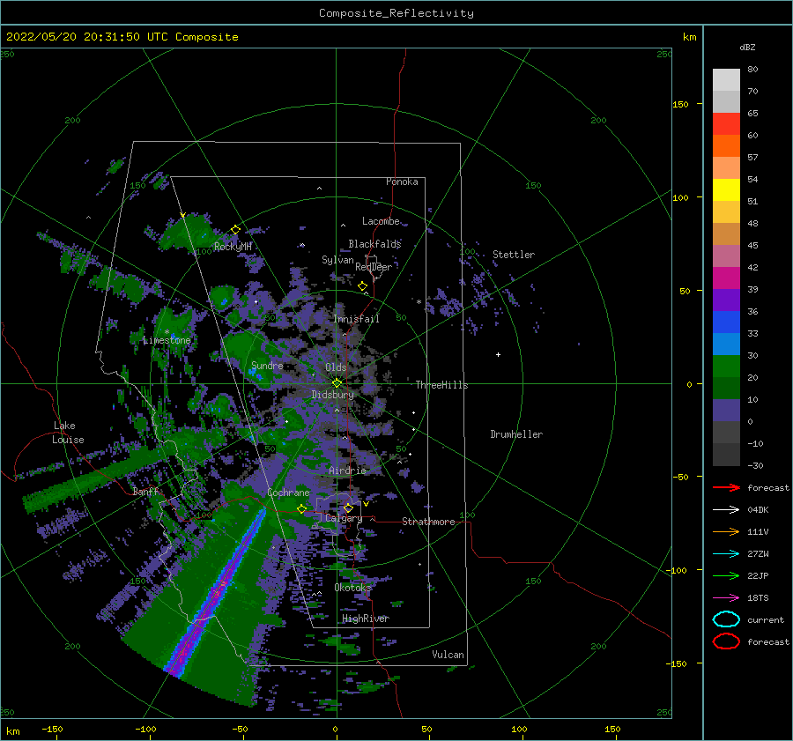Click the Innisfail city label

[x=356, y=319]
